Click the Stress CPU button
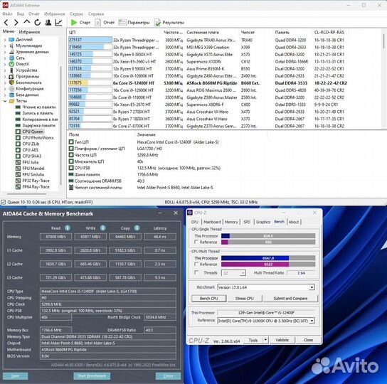 [x=244, y=299]
